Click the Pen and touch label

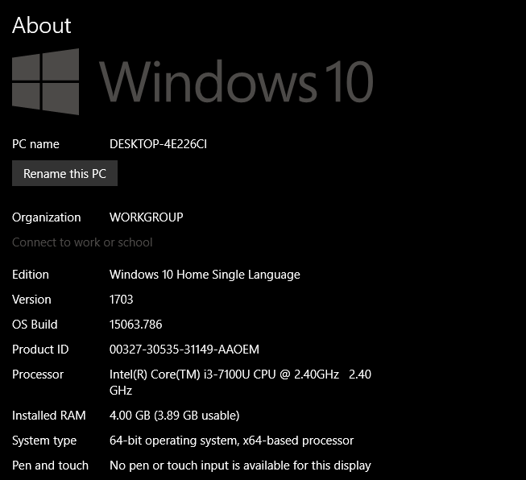(50, 466)
